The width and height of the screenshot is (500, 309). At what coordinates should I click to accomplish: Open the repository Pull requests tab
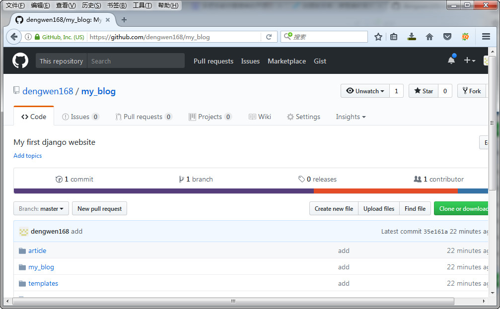[143, 117]
